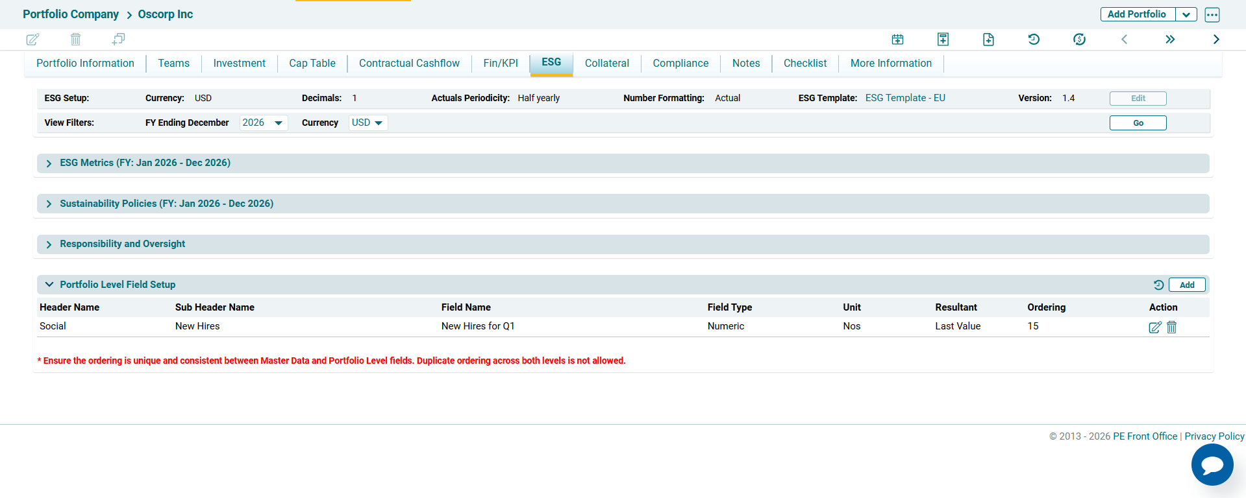The width and height of the screenshot is (1246, 498).
Task: Open the ESG Template - EU link
Action: [905, 98]
